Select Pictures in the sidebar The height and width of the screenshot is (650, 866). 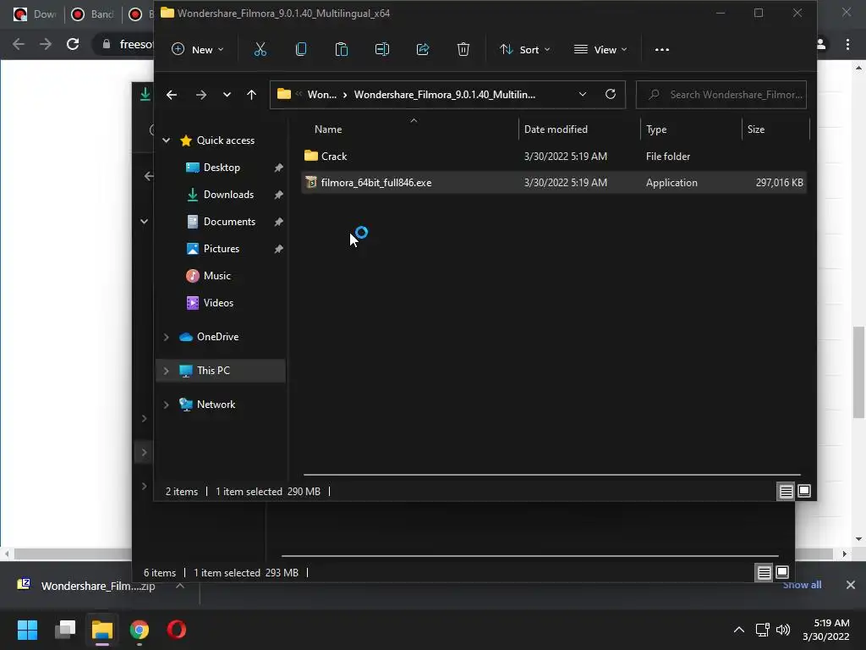[x=222, y=249]
